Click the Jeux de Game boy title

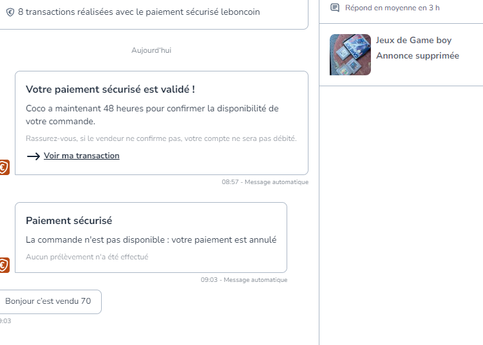413,41
